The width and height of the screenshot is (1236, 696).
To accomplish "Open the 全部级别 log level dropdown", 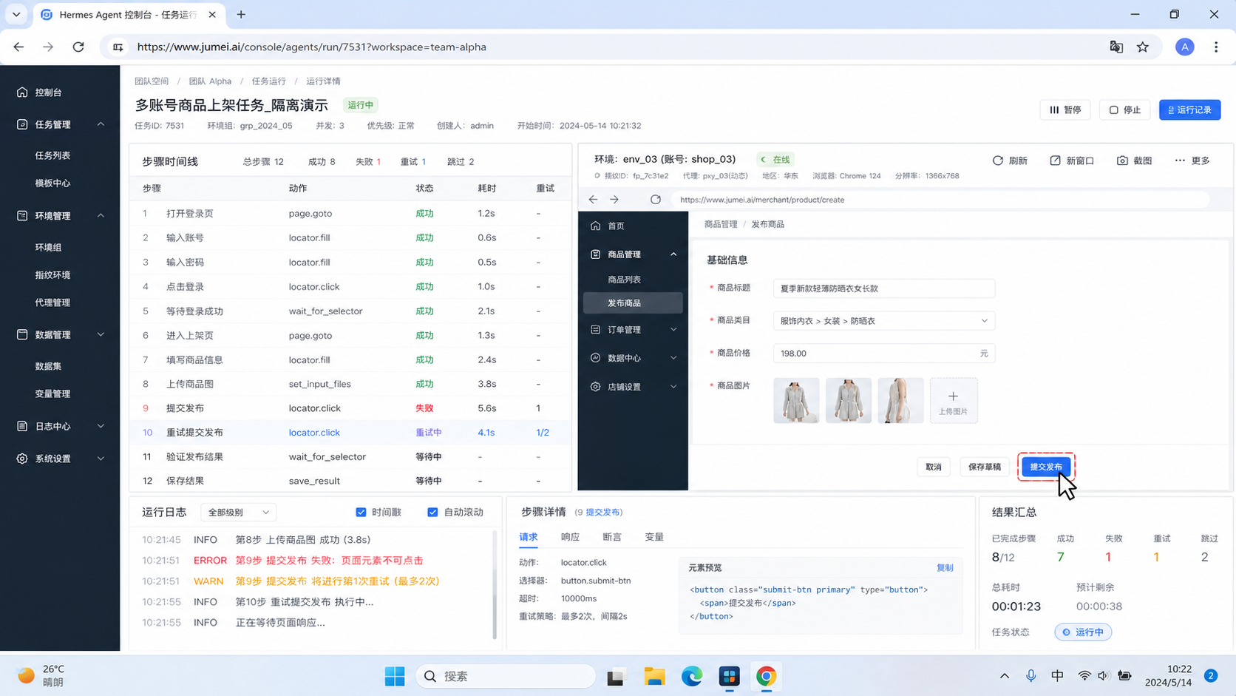I will [238, 512].
